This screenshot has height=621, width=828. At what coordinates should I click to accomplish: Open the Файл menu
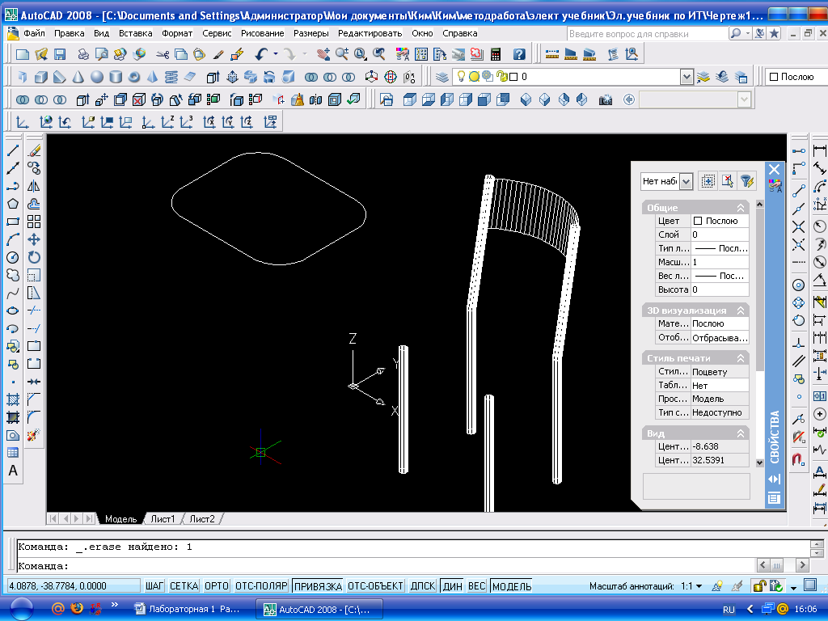tap(34, 33)
